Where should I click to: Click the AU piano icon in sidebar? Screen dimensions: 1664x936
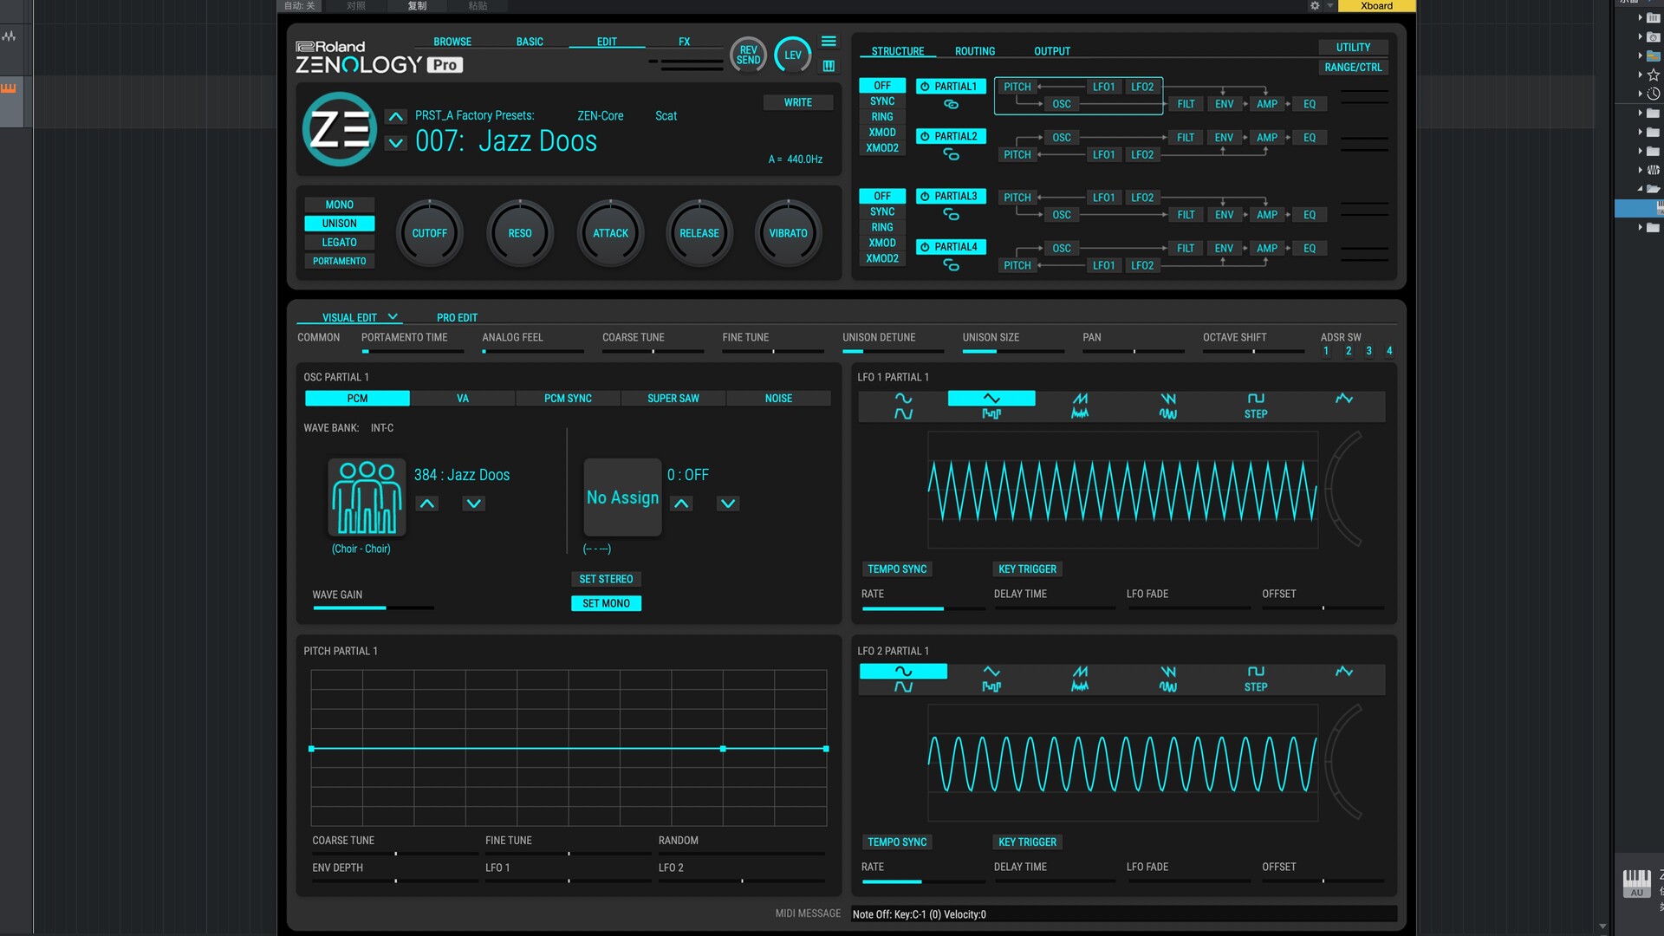click(x=1636, y=882)
